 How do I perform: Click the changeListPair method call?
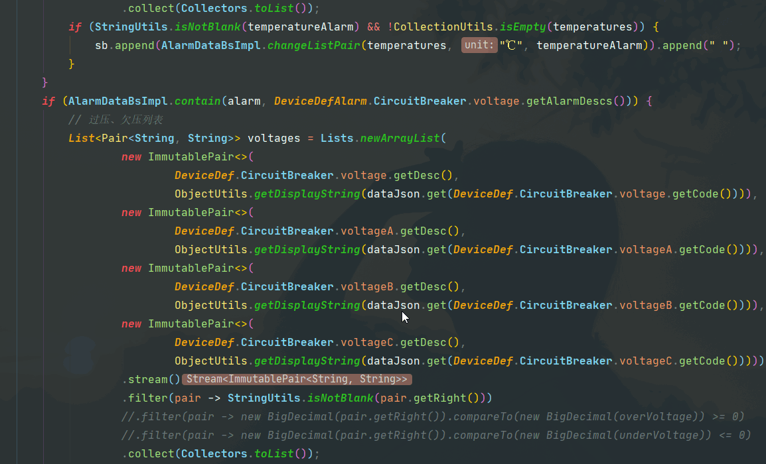[x=313, y=45]
